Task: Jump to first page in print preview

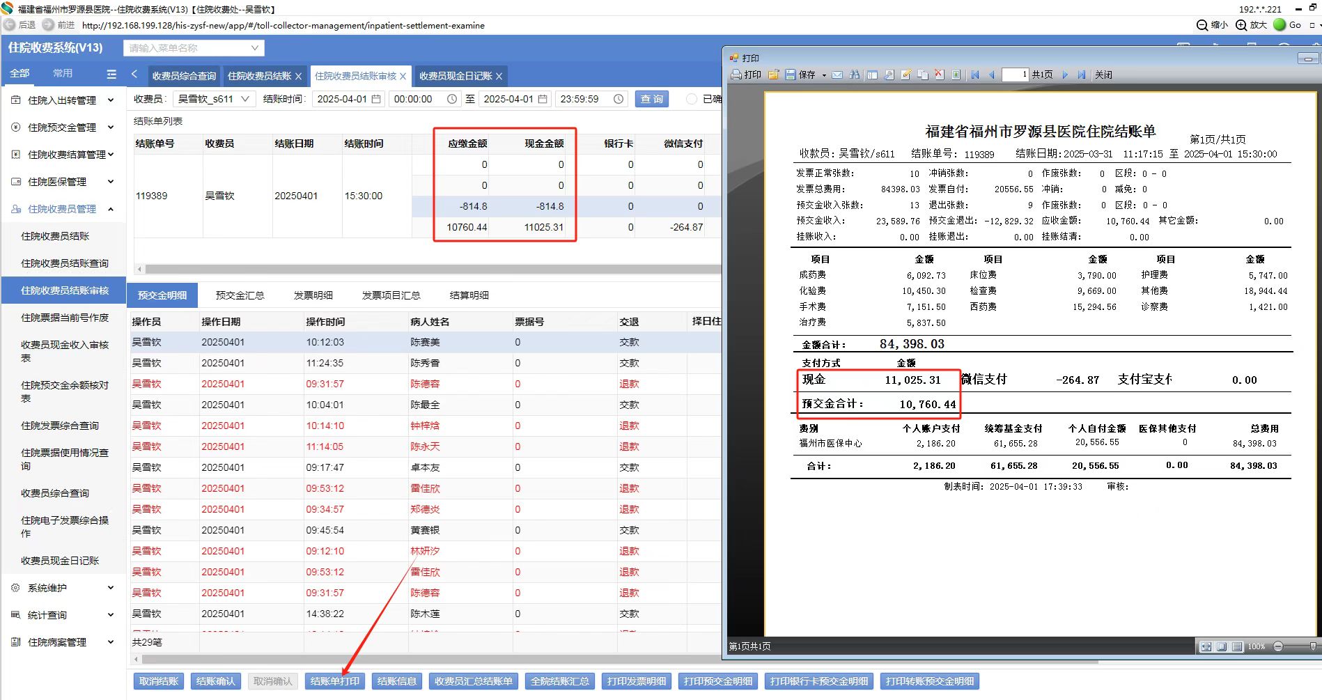Action: 975,75
